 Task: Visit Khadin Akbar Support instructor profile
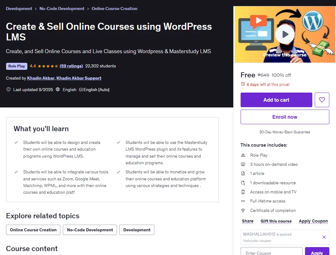click(x=79, y=78)
